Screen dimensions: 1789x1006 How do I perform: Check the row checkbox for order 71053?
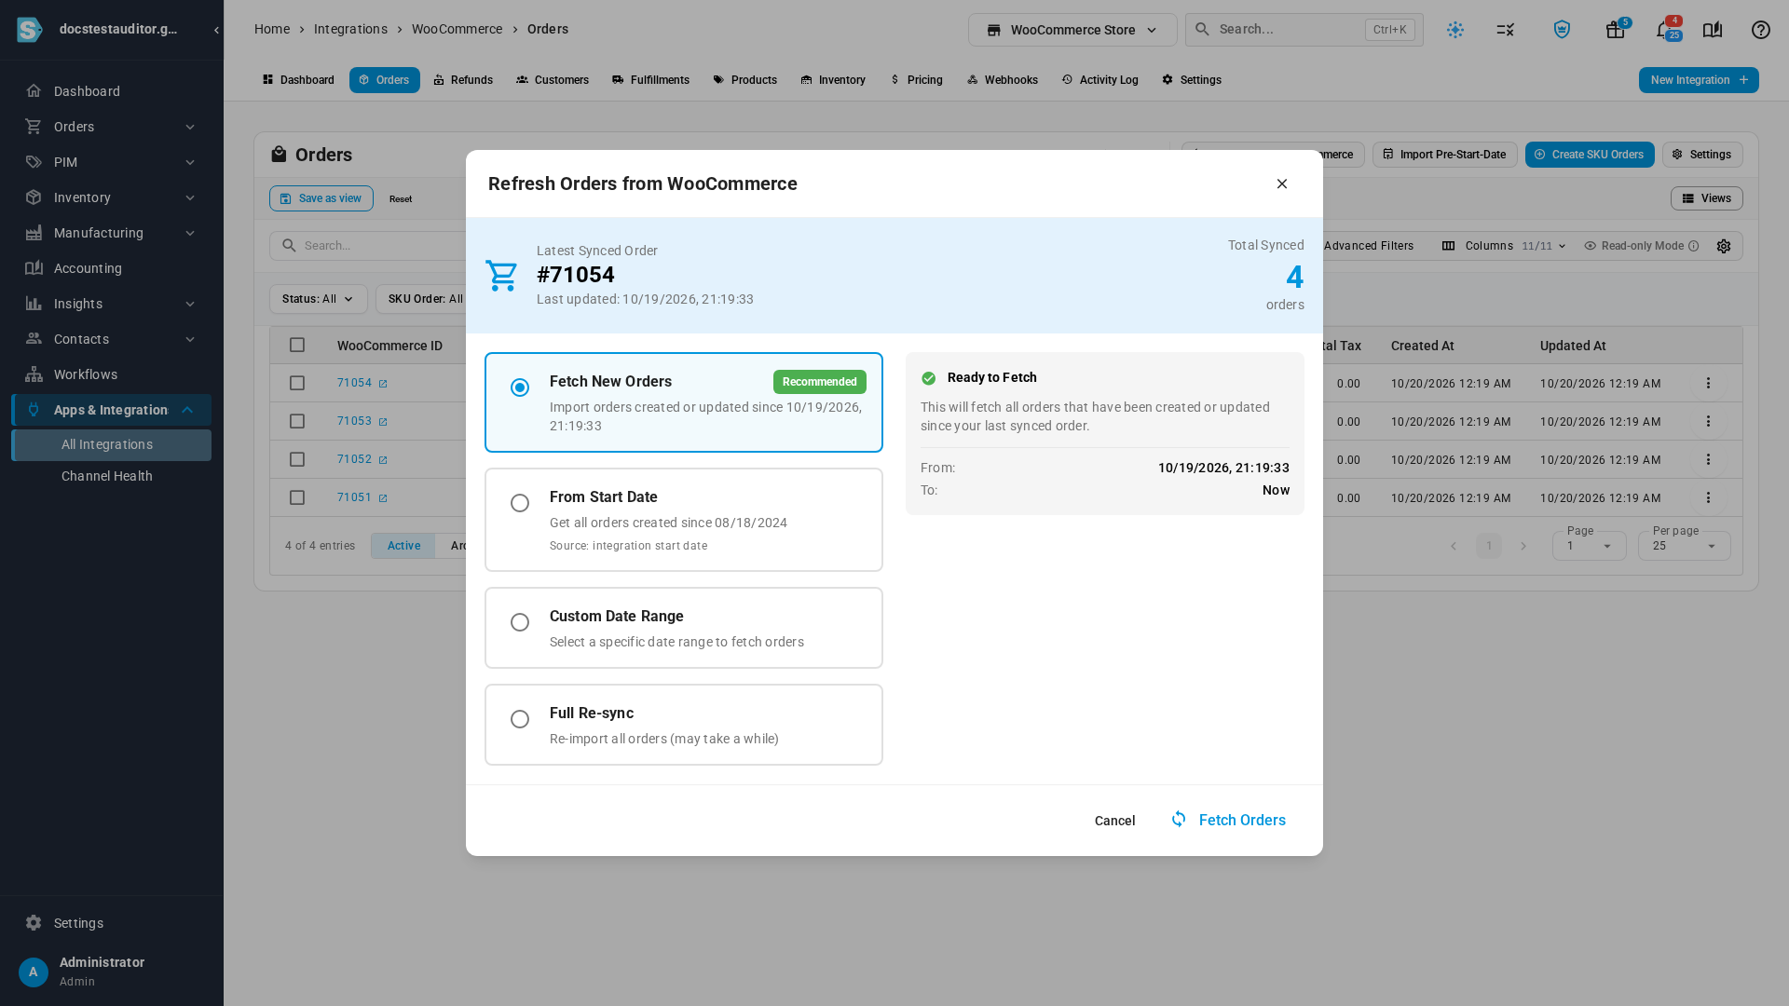pyautogui.click(x=297, y=421)
